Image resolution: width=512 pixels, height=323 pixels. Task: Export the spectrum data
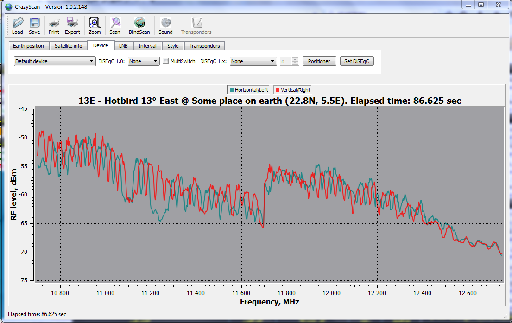pos(72,25)
